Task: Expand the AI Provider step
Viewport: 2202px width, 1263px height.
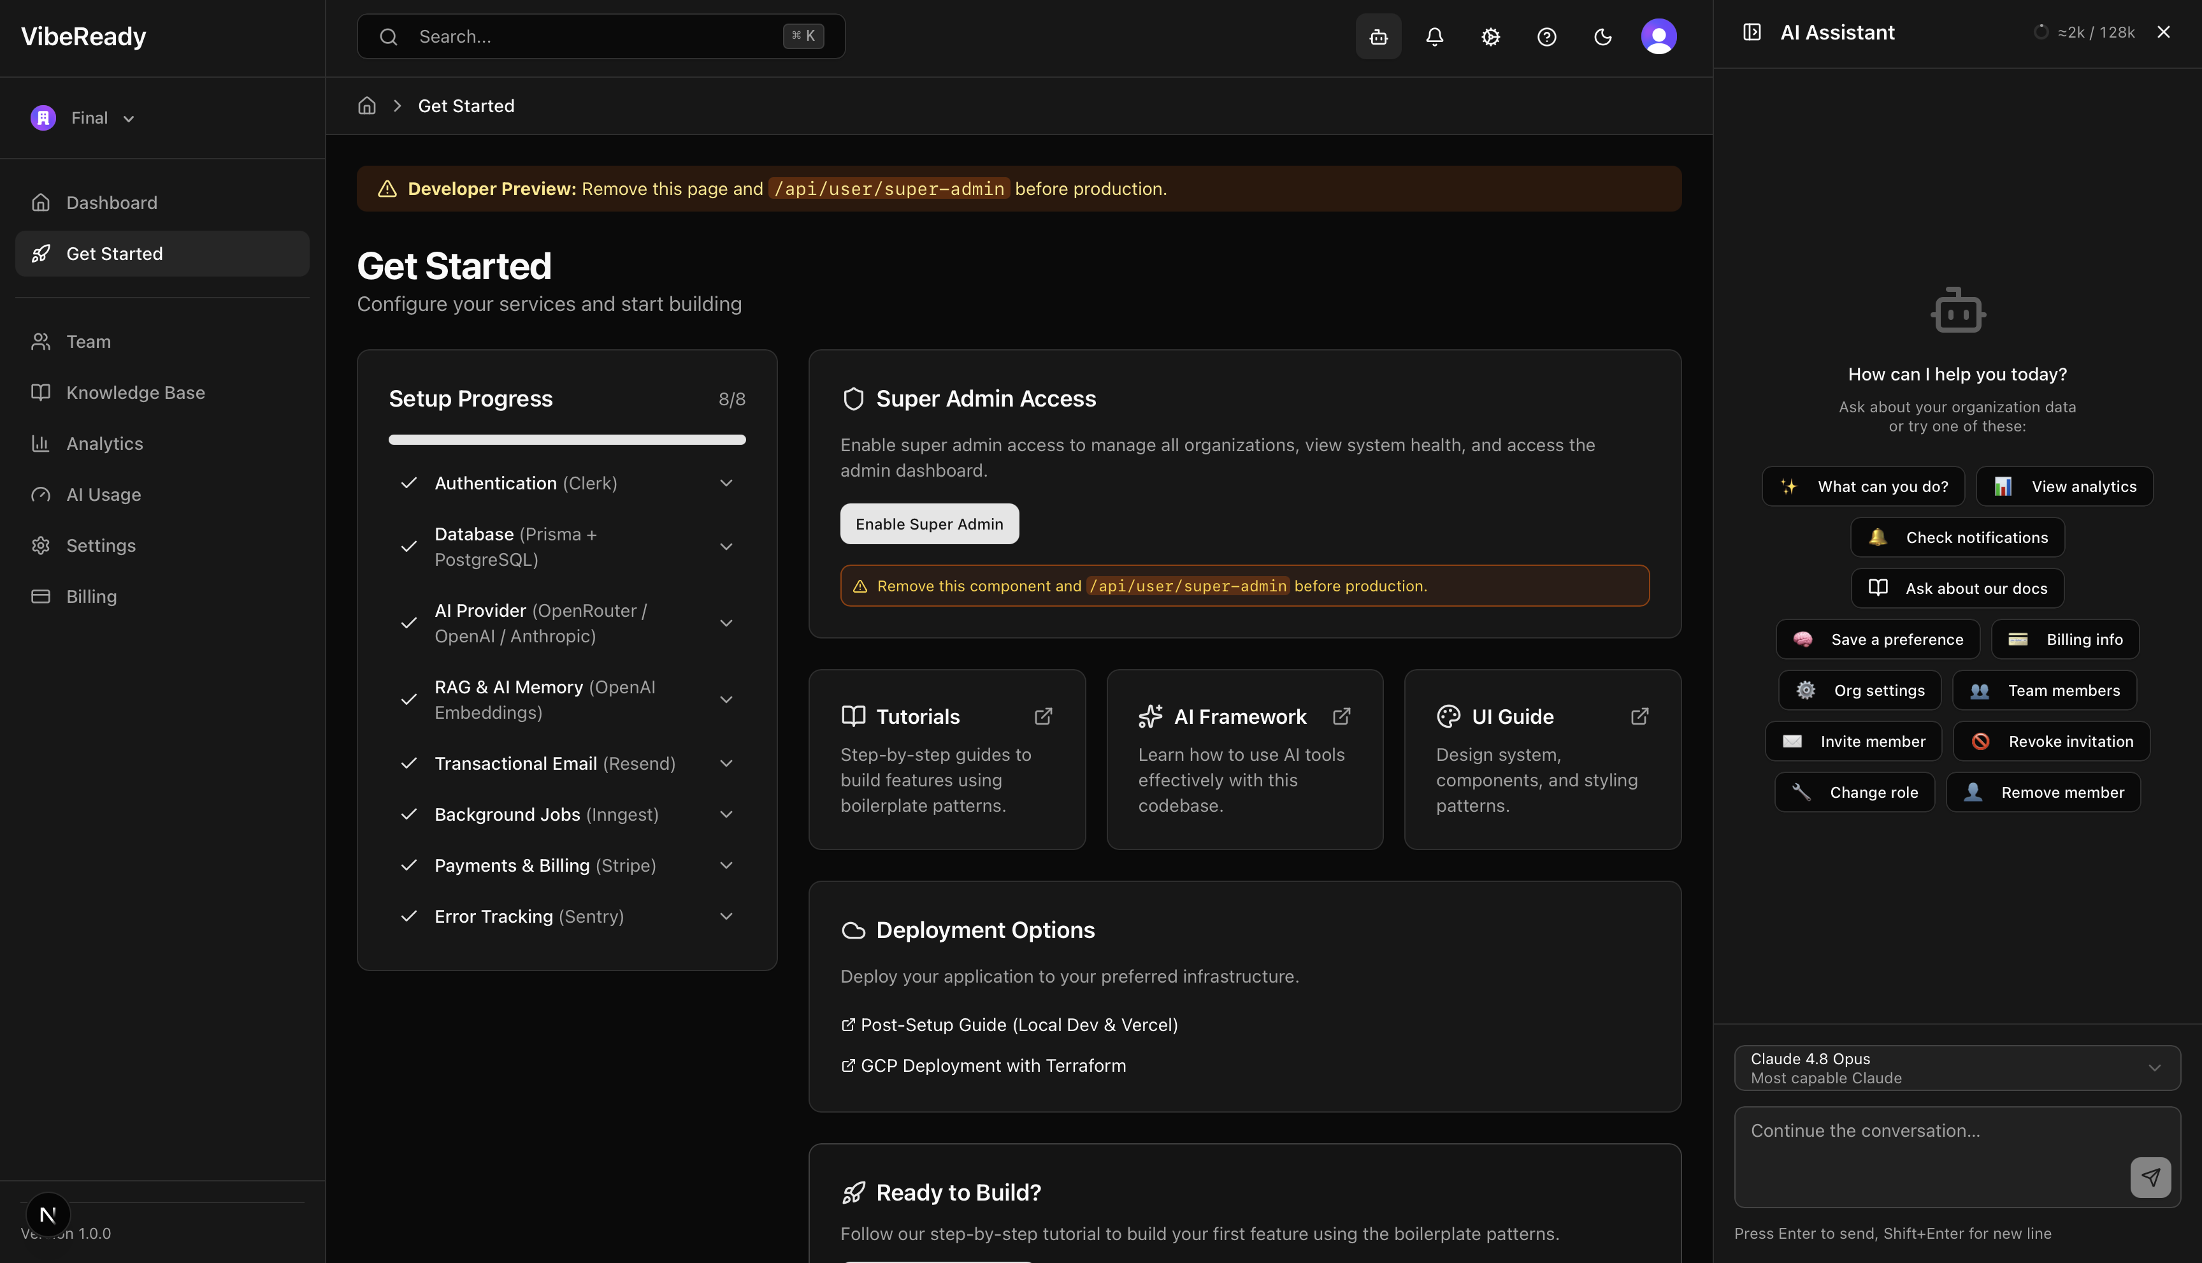Action: point(566,623)
